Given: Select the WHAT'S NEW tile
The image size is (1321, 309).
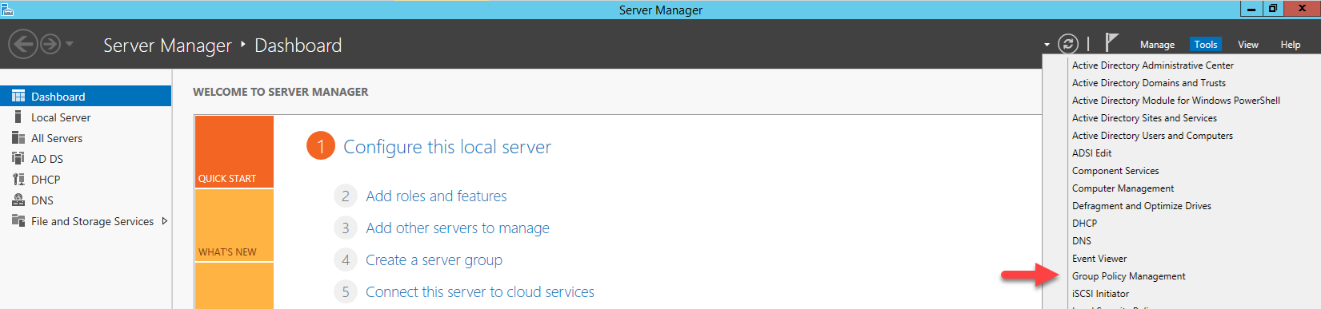Looking at the screenshot, I should 234,225.
